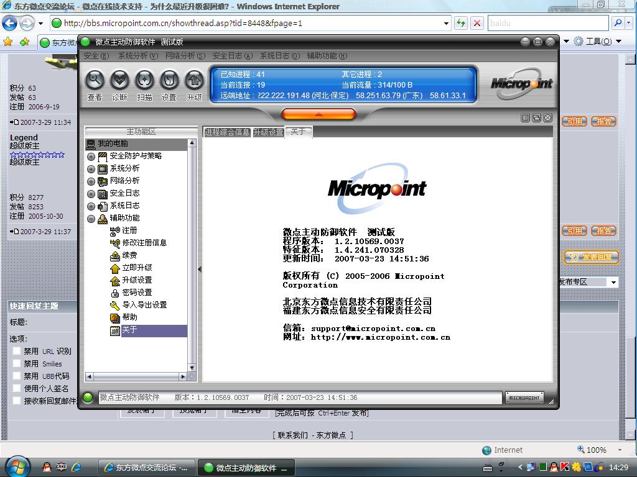Click the 立即升级 arrow icon
The height and width of the screenshot is (477, 637).
click(x=115, y=268)
